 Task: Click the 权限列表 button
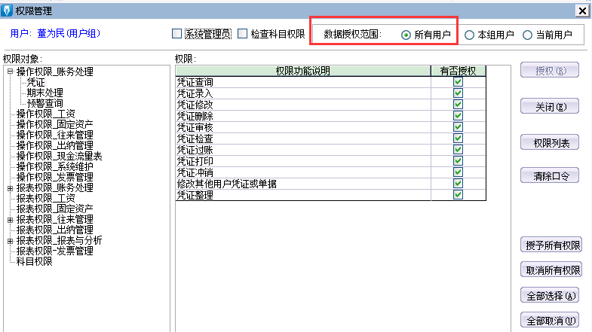pos(551,142)
